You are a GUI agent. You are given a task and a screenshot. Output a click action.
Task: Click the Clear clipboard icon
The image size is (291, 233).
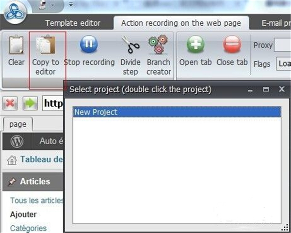click(16, 45)
